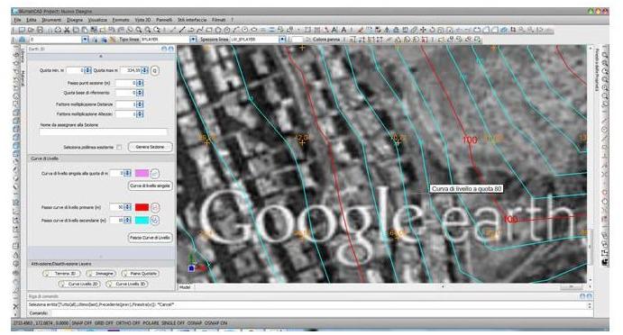623x335 pixels.
Task: Click the Undo arrow icon
Action: point(112,30)
